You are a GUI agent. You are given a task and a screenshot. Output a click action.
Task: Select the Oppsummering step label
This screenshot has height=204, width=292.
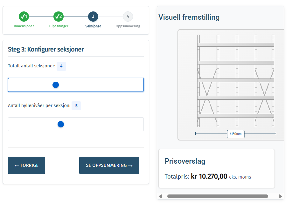click(128, 26)
